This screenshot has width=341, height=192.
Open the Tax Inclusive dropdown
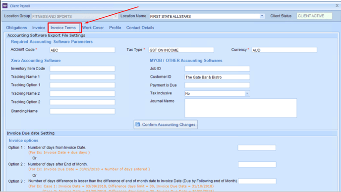(217, 93)
